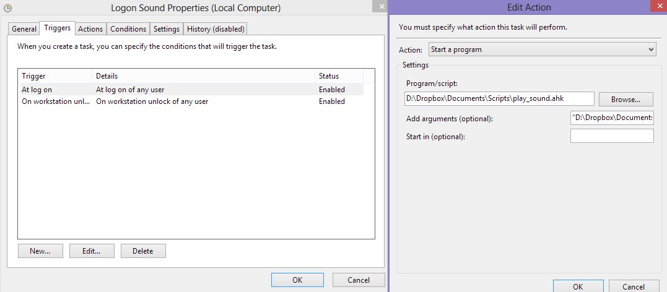This screenshot has width=667, height=292.
Task: Select the 'On workstation unl...' trigger row
Action: 191,101
